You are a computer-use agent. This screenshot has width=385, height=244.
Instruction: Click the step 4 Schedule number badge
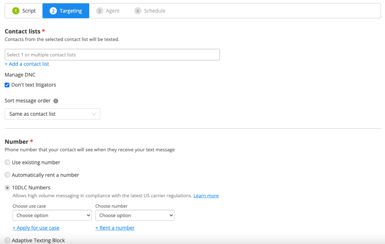pos(137,11)
